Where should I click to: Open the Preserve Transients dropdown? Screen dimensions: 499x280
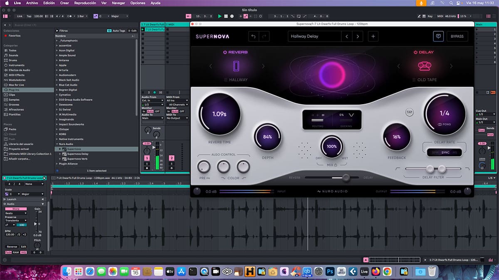[16, 221]
